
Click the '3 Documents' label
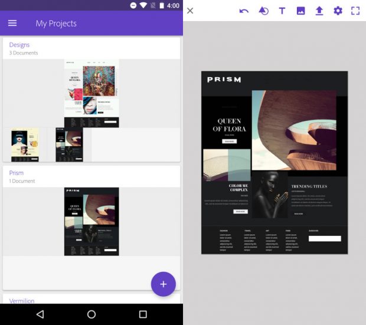click(x=24, y=53)
